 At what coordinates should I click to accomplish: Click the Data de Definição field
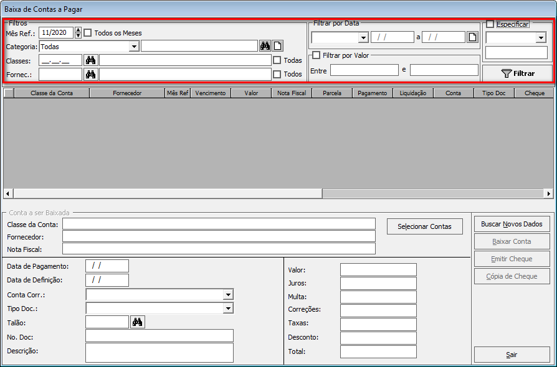pyautogui.click(x=107, y=280)
